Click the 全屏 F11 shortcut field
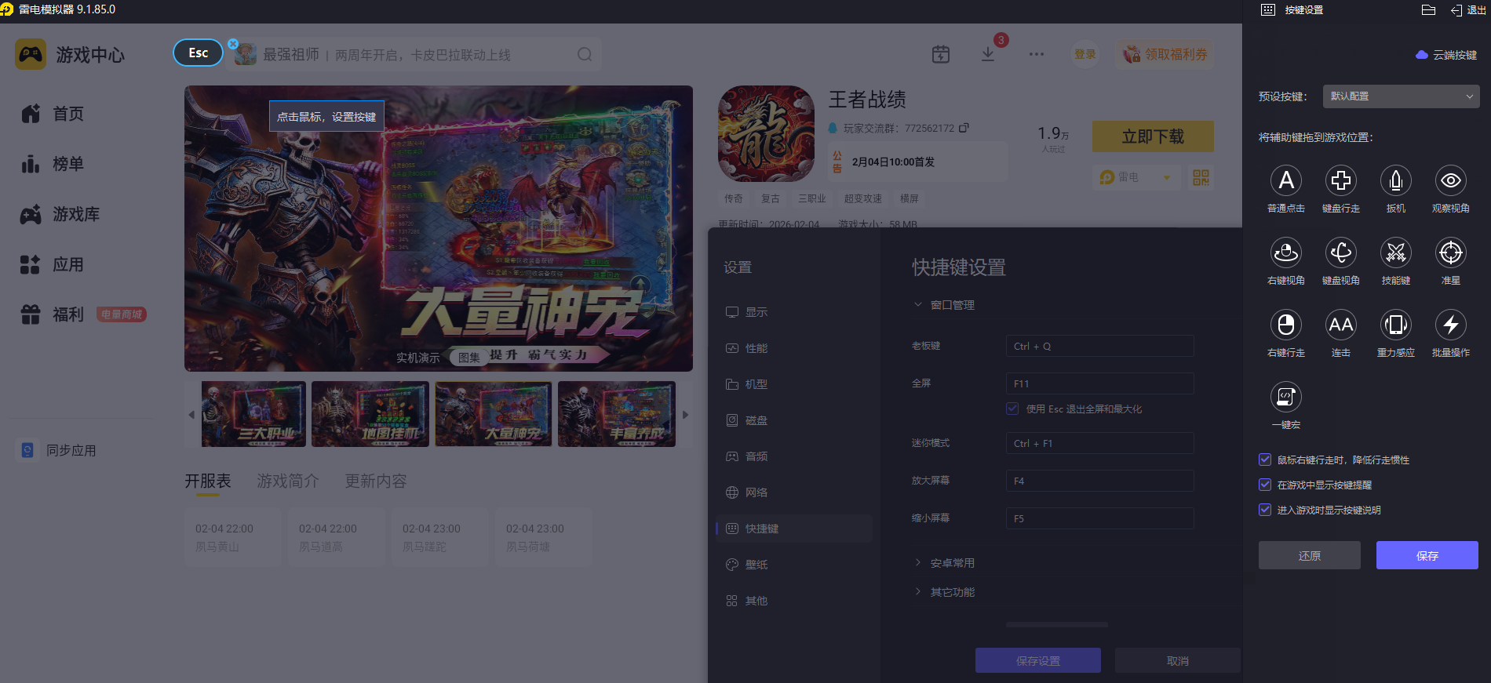1491x683 pixels. point(1100,383)
